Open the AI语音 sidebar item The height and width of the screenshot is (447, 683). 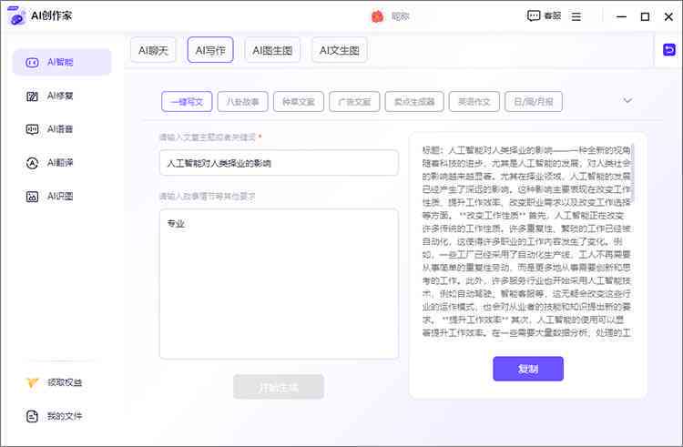(x=50, y=129)
